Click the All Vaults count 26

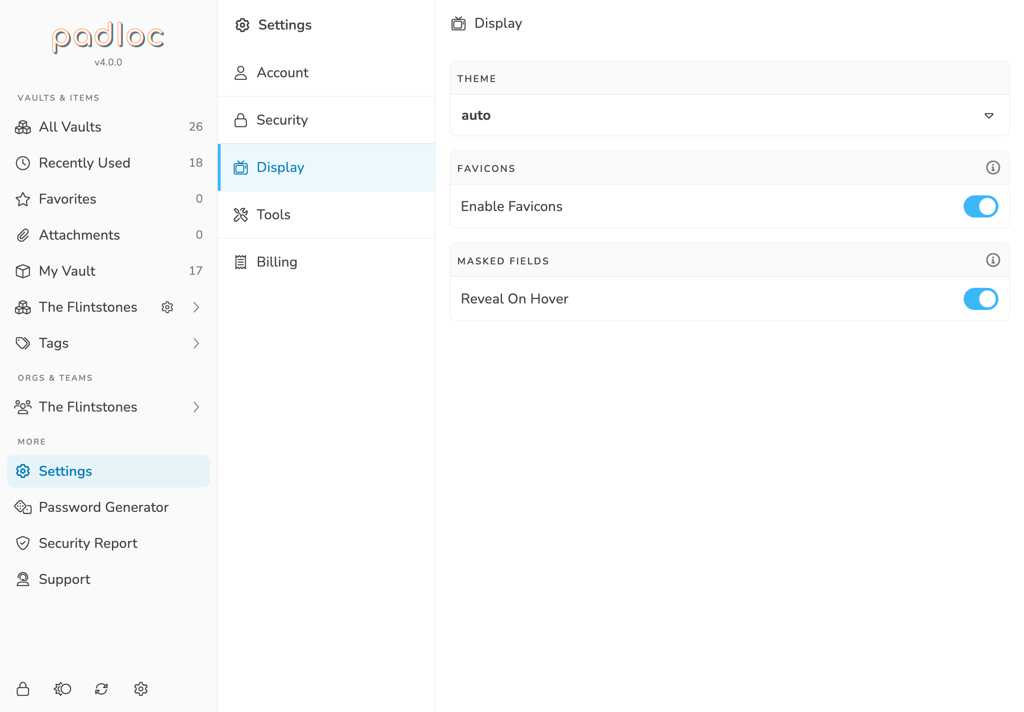[196, 127]
